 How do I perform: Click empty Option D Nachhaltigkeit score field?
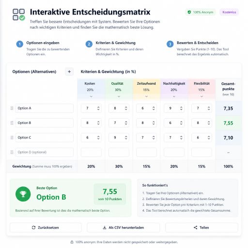point(174,152)
